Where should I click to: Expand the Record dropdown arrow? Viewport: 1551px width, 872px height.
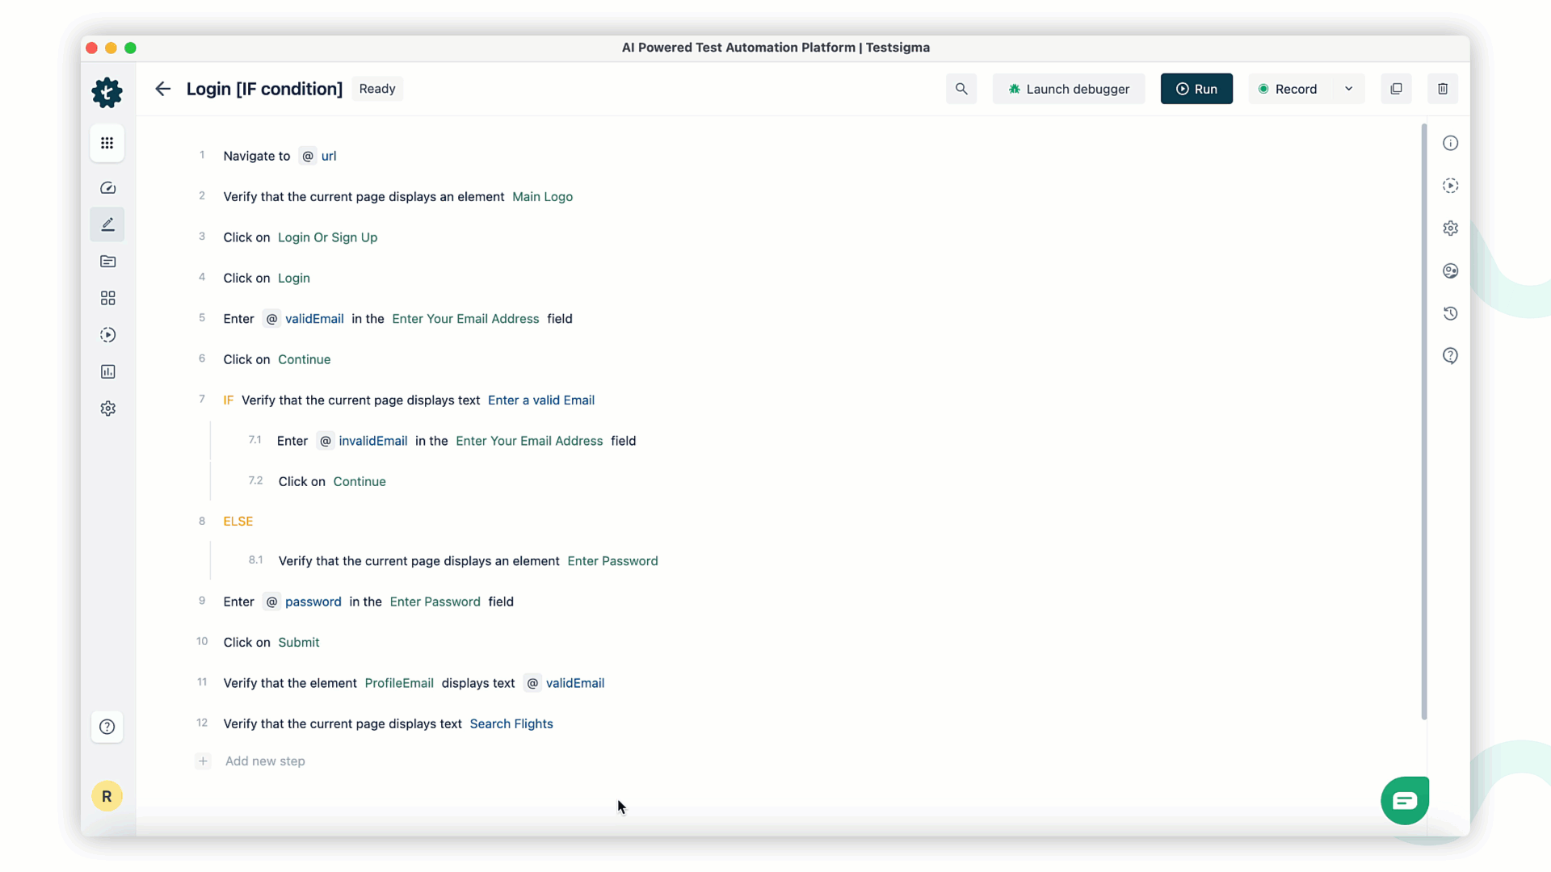1348,89
